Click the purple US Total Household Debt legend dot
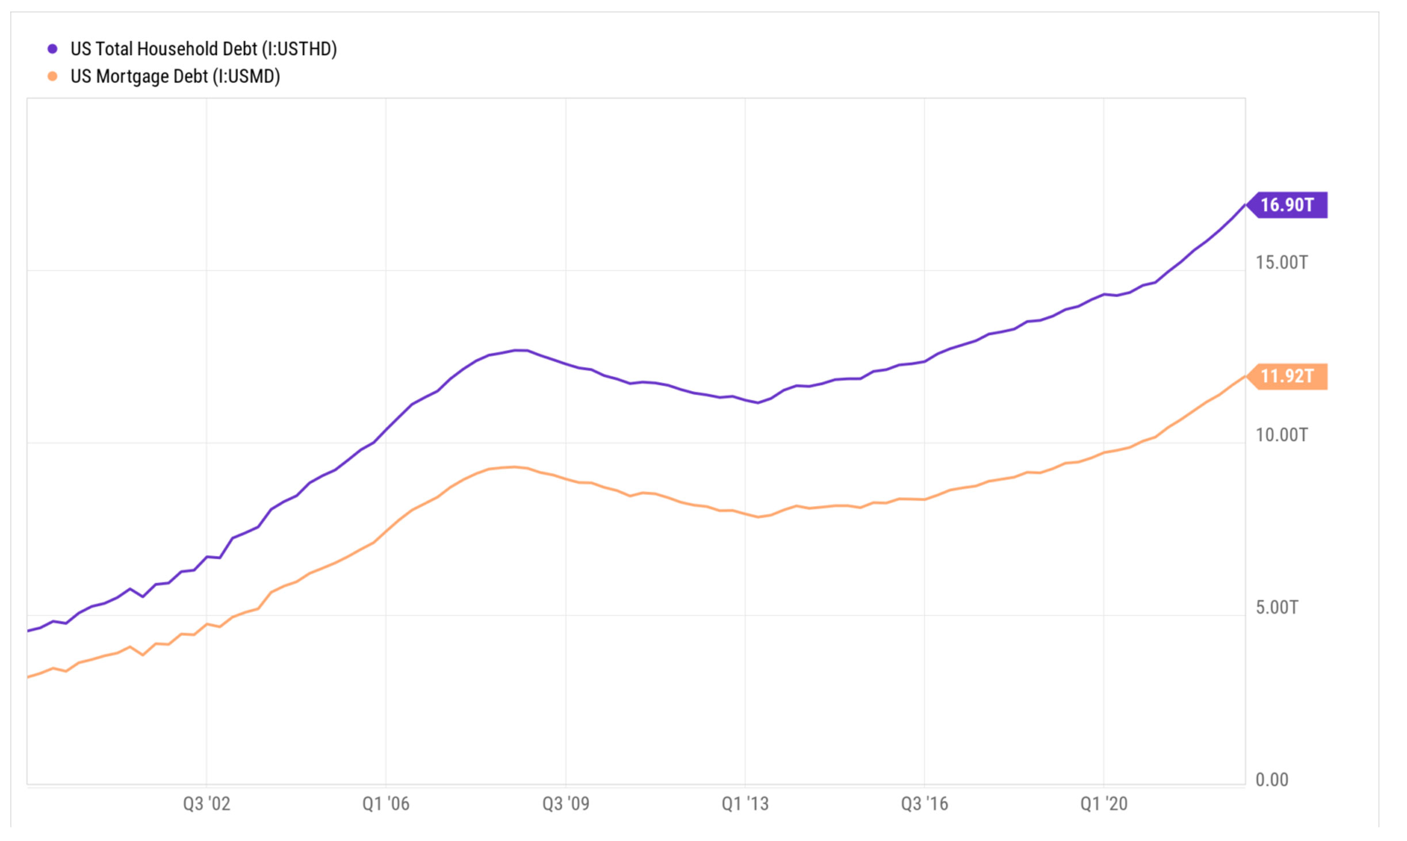Image resolution: width=1407 pixels, height=841 pixels. point(52,49)
